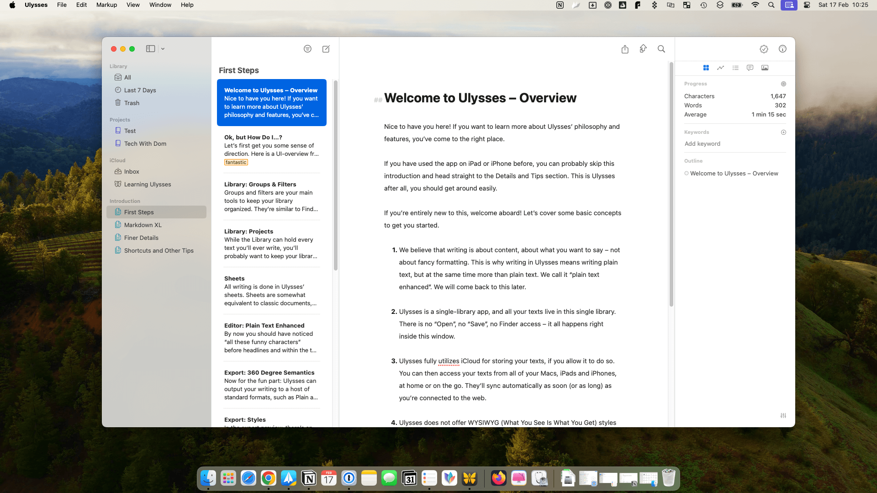Click Add keyword field
This screenshot has height=493, width=877.
(703, 143)
